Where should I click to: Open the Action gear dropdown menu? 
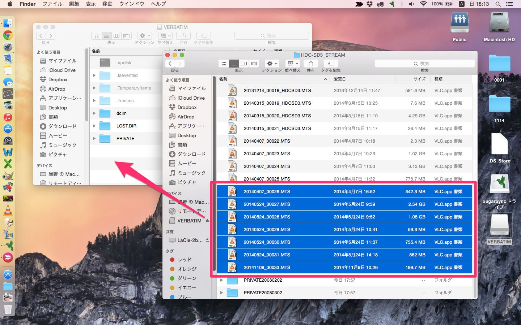pyautogui.click(x=272, y=64)
